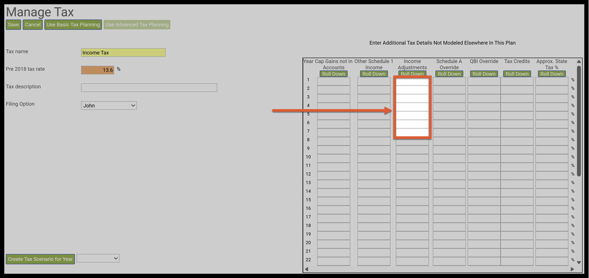Screen dimensions: 589x278
Task: Roll Down the QBI Override column
Action: coord(484,74)
